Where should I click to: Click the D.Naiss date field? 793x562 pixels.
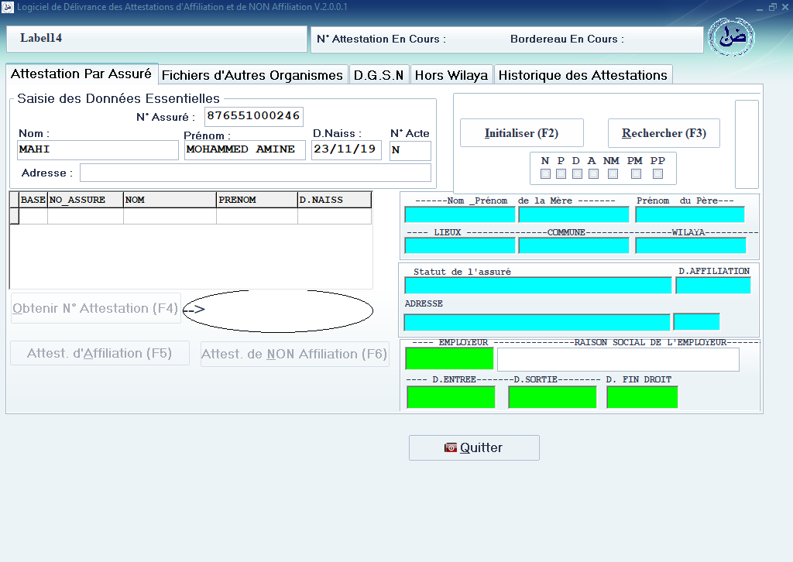tap(346, 149)
